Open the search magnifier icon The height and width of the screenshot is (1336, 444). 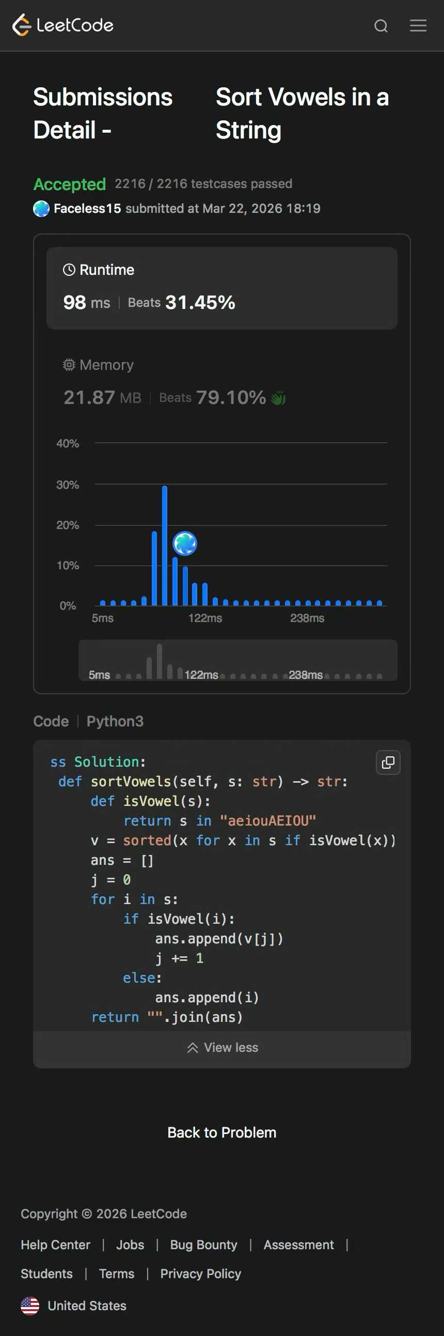pyautogui.click(x=381, y=26)
